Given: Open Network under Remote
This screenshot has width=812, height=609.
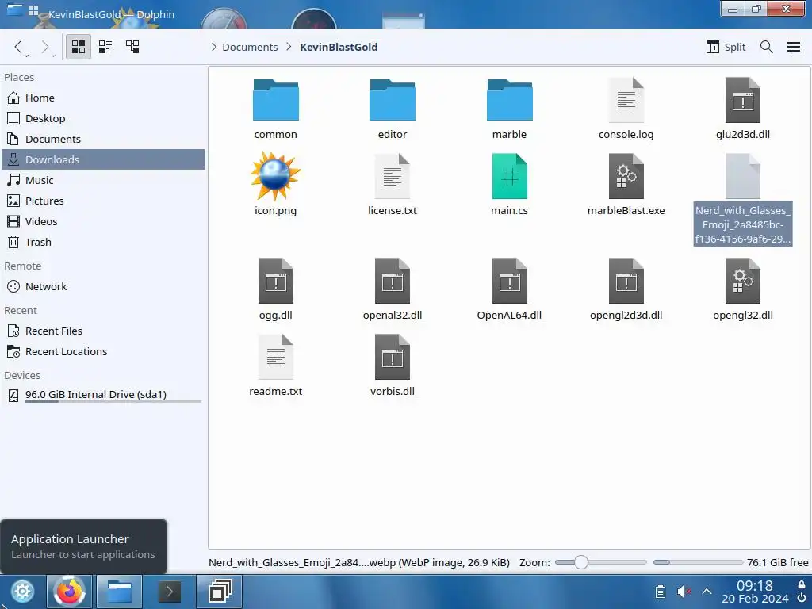Looking at the screenshot, I should [x=103, y=286].
